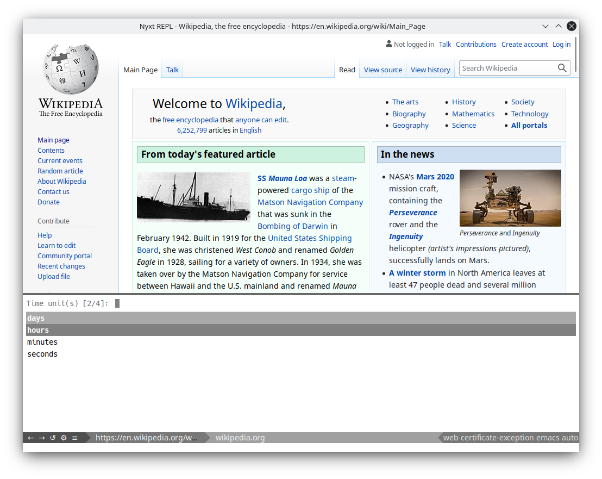Click the 'SS Mauna Loa' article link
Screen dimensions: 602x479
tap(282, 179)
